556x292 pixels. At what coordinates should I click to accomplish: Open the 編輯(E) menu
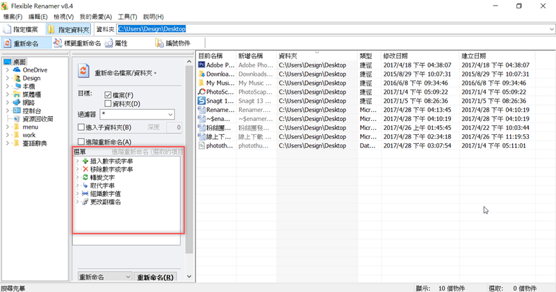38,17
